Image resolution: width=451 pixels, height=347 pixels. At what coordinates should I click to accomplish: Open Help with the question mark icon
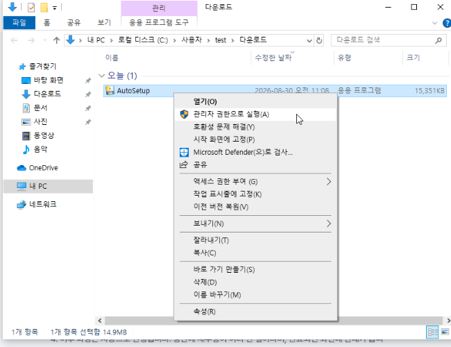pyautogui.click(x=447, y=23)
